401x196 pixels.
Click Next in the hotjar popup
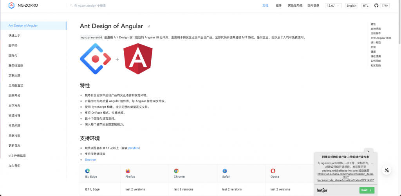pos(367,190)
